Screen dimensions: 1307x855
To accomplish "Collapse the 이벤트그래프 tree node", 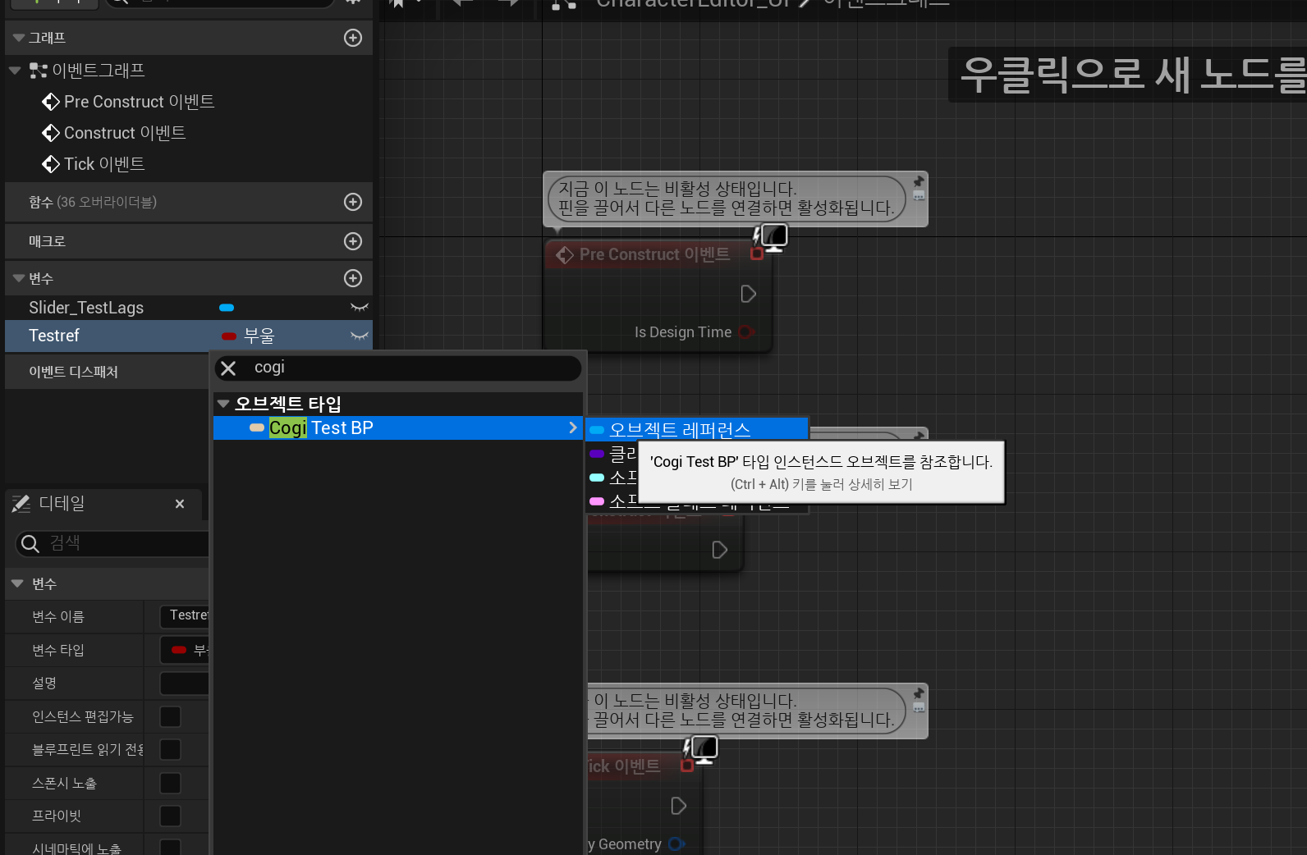I will coord(14,71).
